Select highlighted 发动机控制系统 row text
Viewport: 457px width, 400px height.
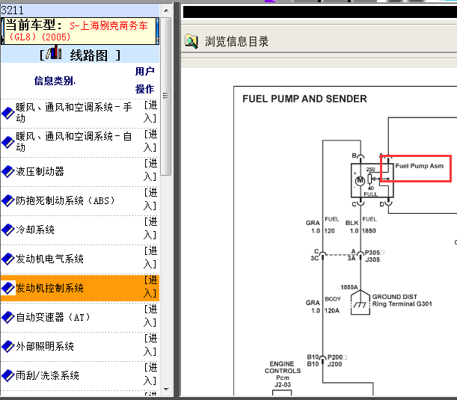coord(49,288)
